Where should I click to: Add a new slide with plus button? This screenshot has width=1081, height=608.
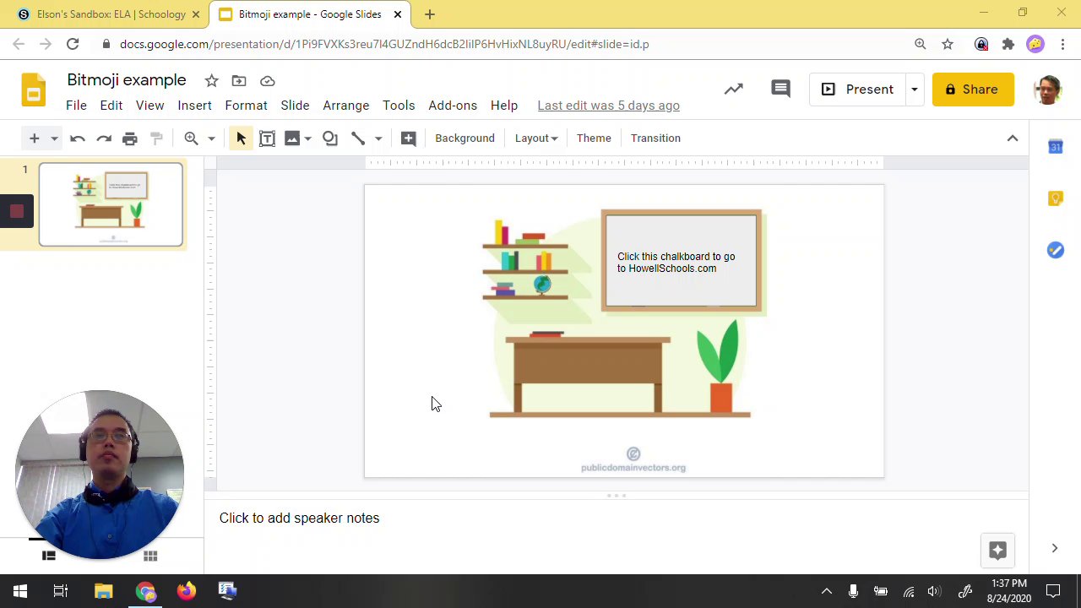[x=35, y=138]
